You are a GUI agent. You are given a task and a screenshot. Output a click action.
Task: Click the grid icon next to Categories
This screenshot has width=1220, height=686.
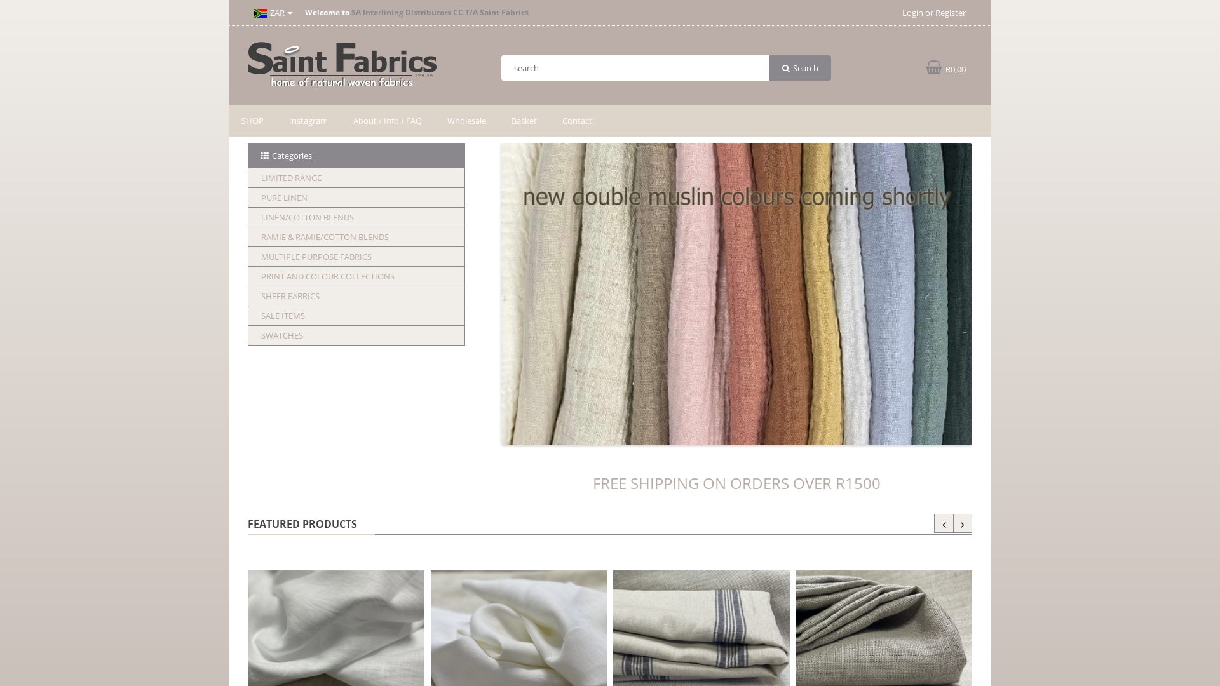coord(264,156)
